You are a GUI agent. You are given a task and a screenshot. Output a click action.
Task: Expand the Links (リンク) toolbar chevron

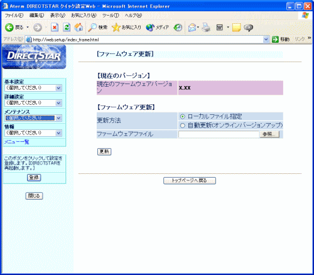[309, 38]
